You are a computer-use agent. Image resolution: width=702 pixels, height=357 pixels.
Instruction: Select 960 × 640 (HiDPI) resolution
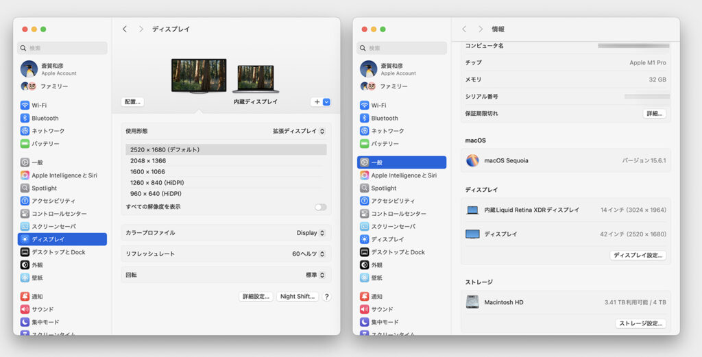click(x=226, y=194)
